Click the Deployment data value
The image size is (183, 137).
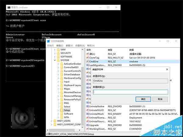coord(136,118)
